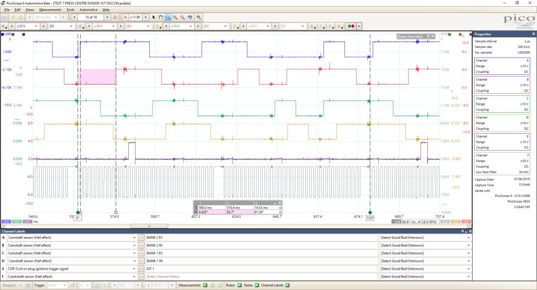The width and height of the screenshot is (537, 290).
Task: Open the File menu
Action: [x=7, y=10]
